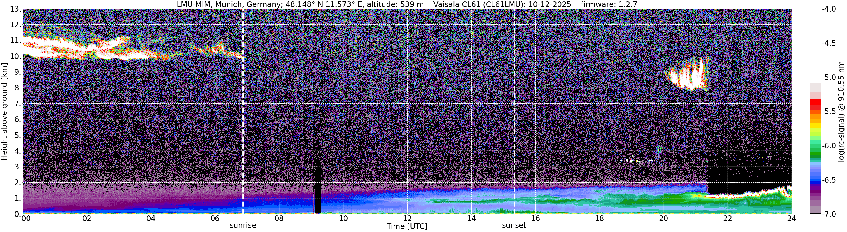Click the '-4.0' colorbar tick label
The height and width of the screenshot is (232, 847).
point(829,9)
